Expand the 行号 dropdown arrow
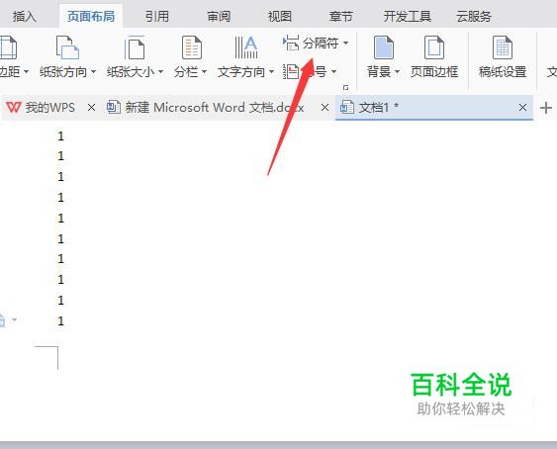 (334, 72)
